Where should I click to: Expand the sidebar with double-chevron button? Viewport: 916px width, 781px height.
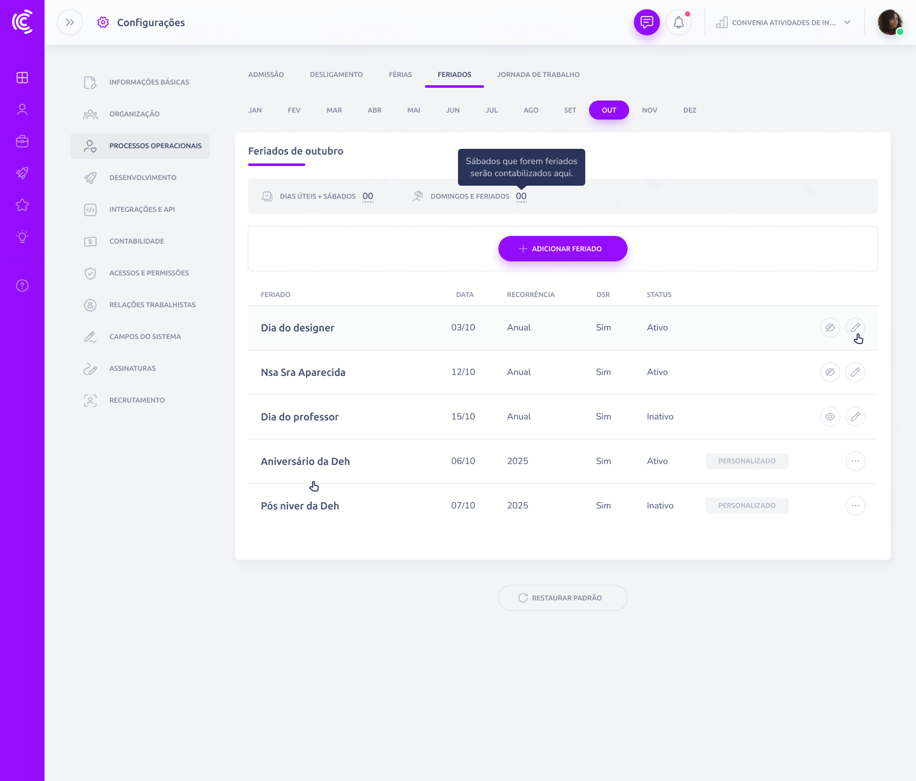[x=70, y=23]
